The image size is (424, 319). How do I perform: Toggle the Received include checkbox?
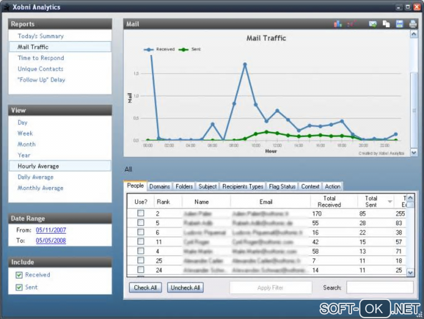click(x=19, y=275)
